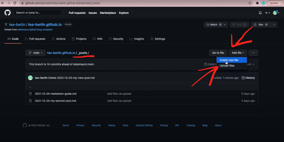Expand the Watch dropdown arrow
Viewport: 284px width, 142px height.
225,25
